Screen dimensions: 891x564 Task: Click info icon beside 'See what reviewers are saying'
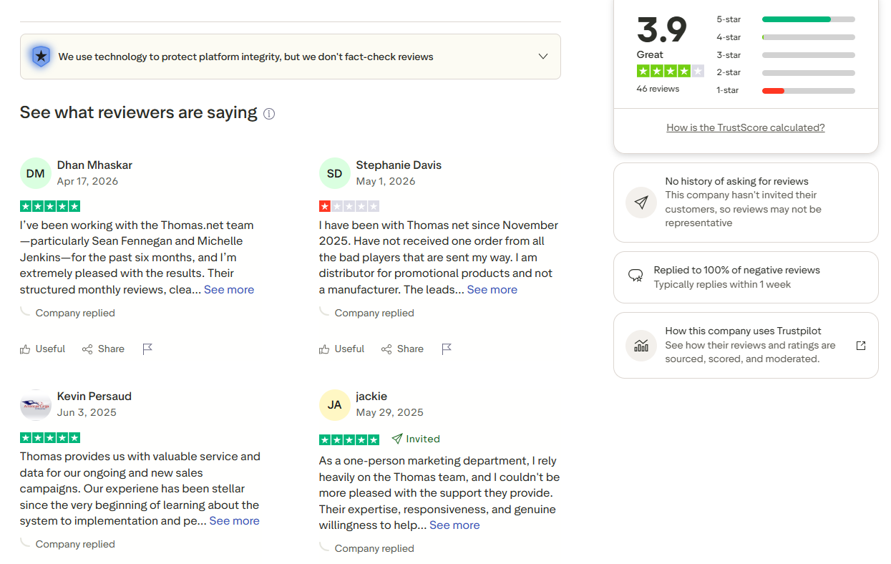(269, 114)
